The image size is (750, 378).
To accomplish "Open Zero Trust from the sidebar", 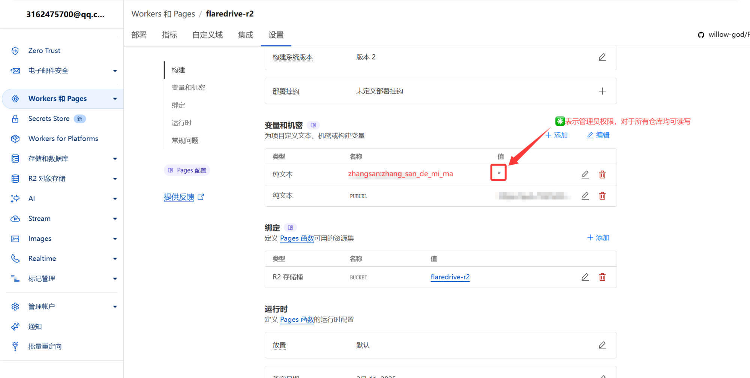I will [x=44, y=51].
